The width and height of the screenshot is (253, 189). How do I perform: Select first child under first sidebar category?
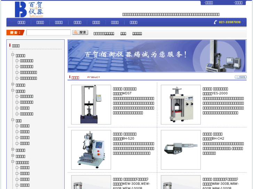tap(27, 61)
